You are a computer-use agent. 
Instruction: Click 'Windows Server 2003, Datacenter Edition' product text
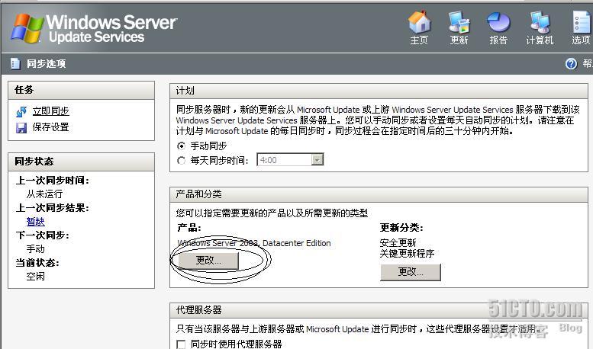pyautogui.click(x=254, y=243)
